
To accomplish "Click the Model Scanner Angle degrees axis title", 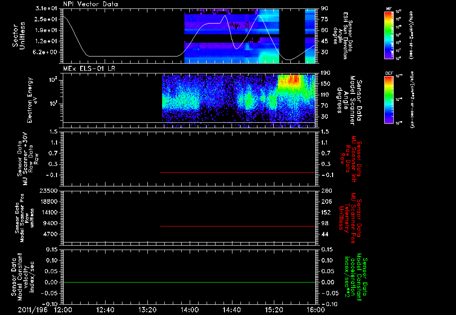I will click(x=349, y=101).
